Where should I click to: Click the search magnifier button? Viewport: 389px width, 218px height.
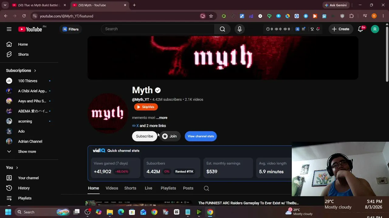click(x=222, y=29)
